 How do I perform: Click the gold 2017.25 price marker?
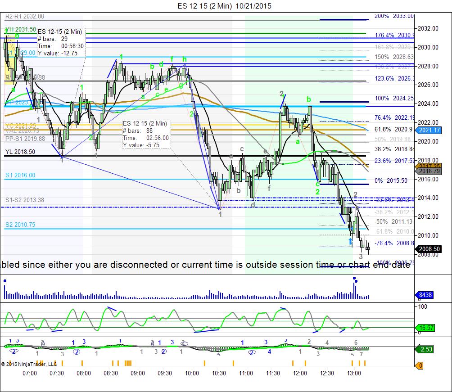coord(428,167)
